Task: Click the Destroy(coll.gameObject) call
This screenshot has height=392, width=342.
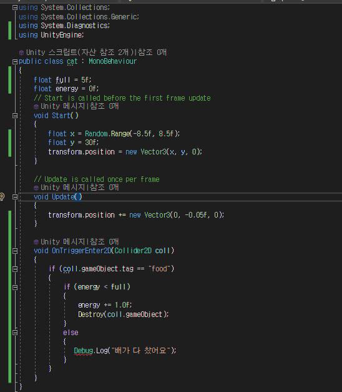Action: (x=124, y=314)
